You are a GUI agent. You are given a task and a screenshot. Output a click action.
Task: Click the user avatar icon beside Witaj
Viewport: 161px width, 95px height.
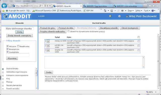click(127, 16)
